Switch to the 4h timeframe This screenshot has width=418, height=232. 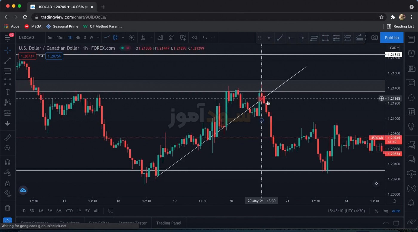pyautogui.click(x=78, y=37)
